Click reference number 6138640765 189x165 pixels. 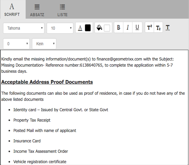pyautogui.click(x=91, y=65)
